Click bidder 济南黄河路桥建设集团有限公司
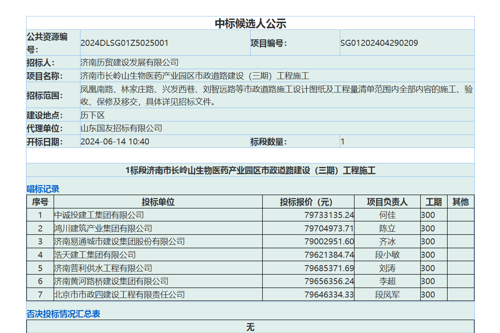 coord(111,282)
